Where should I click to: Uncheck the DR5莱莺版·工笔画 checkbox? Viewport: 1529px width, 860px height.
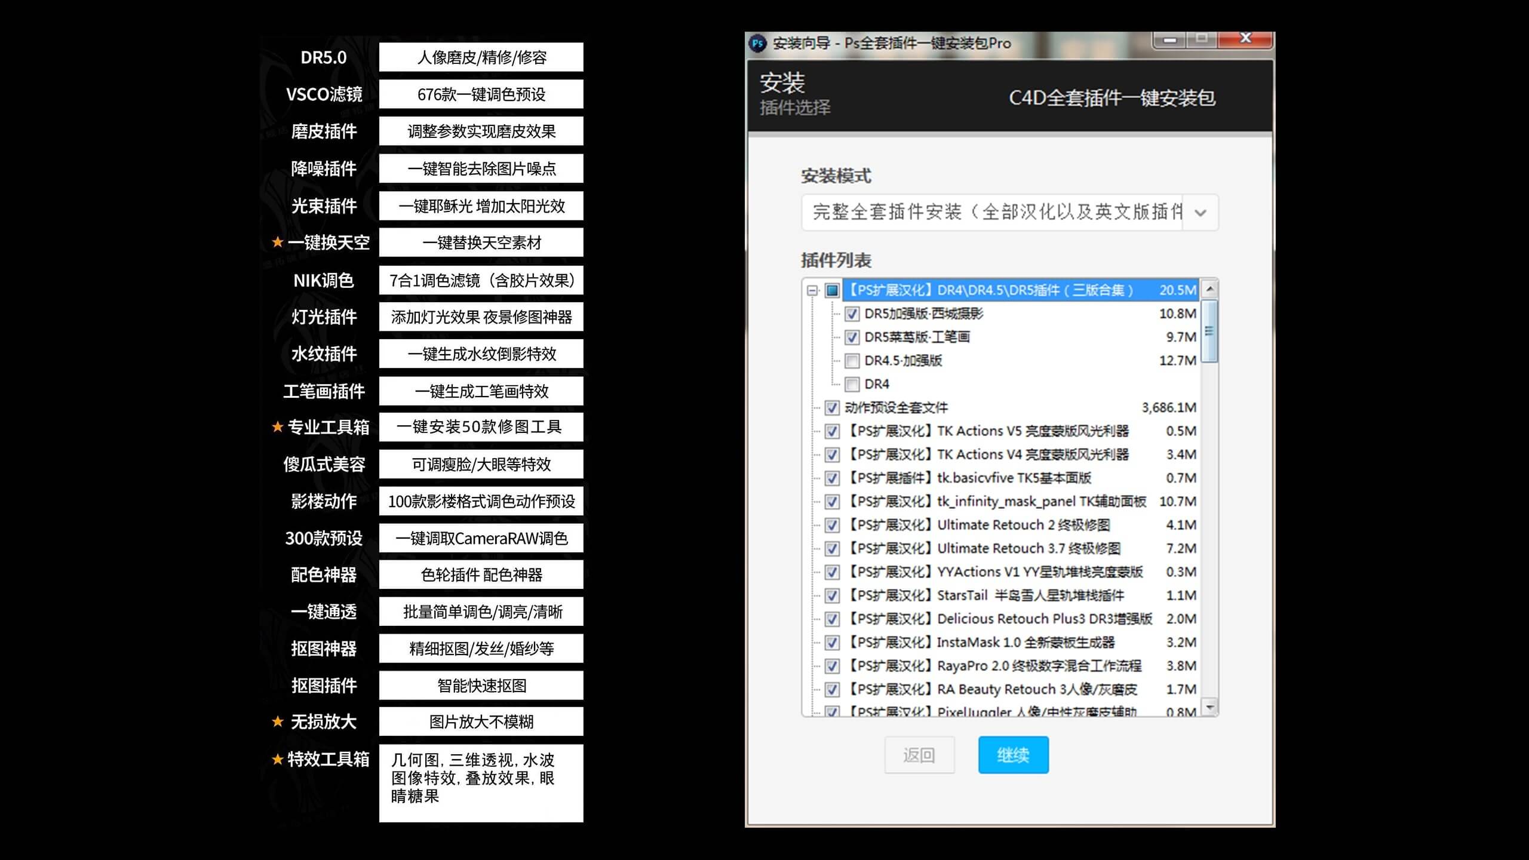pyautogui.click(x=852, y=337)
